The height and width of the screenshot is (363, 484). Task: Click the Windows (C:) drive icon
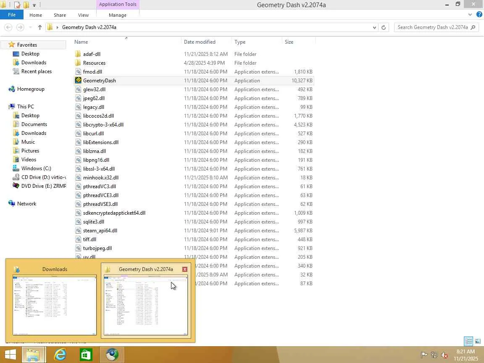[x=16, y=168]
